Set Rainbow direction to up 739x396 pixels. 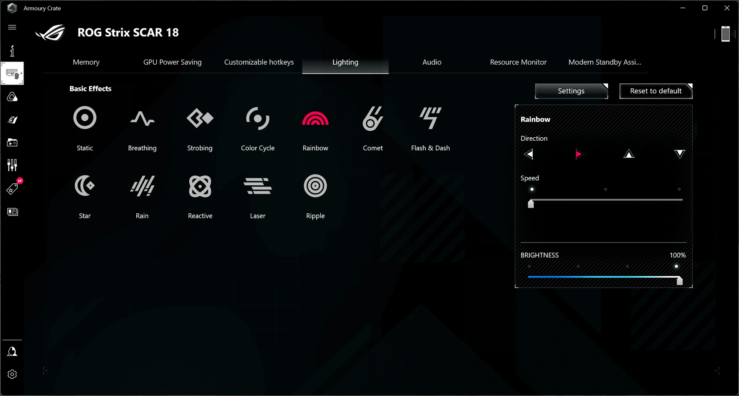(x=629, y=154)
